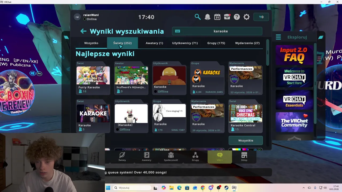This screenshot has width=342, height=192.
Task: Open the settings gear icon
Action: tap(247, 17)
